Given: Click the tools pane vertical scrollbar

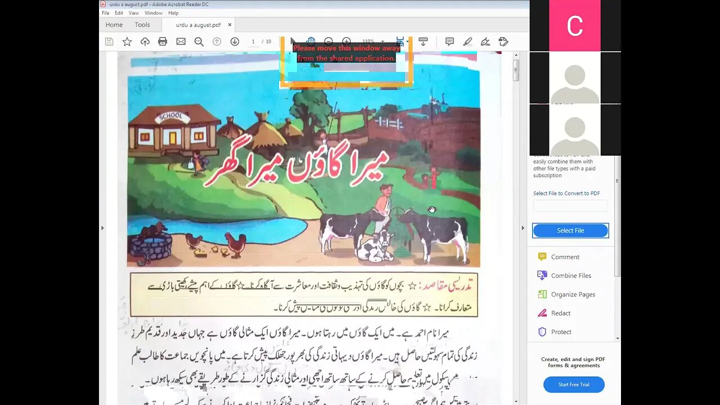Looking at the screenshot, I should pos(617,217).
